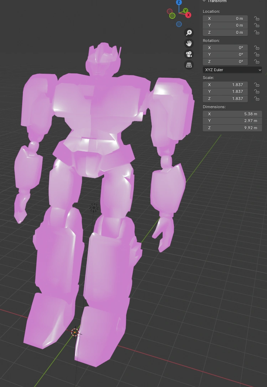
Task: Open the XYZ Euler rotation mode dropdown
Action: [x=232, y=70]
